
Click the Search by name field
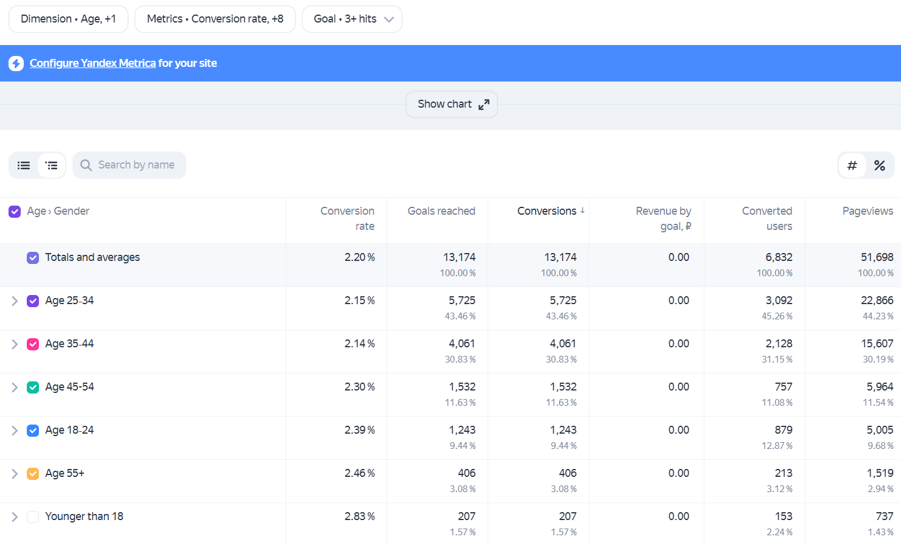tap(129, 165)
